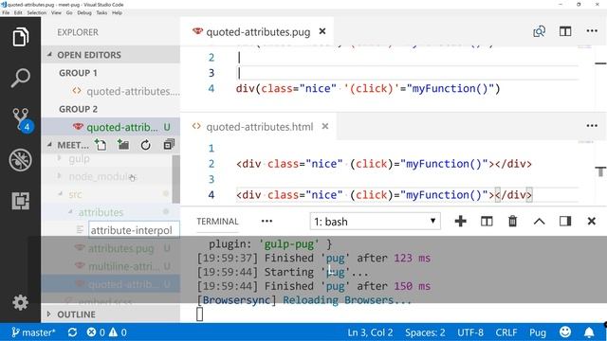Change encoding via UTF-8
The width and height of the screenshot is (607, 341).
[470, 332]
